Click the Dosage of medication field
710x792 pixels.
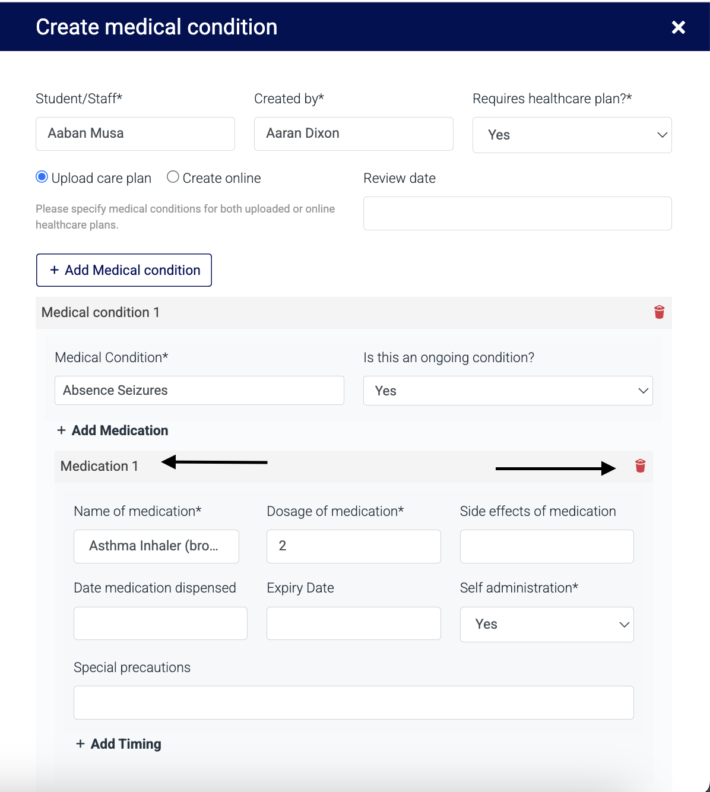coord(354,546)
